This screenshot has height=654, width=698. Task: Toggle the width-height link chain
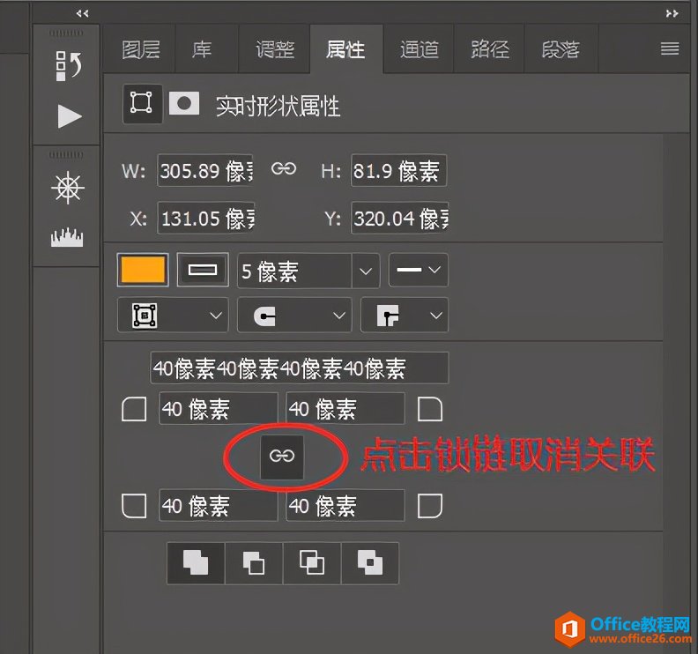point(284,168)
